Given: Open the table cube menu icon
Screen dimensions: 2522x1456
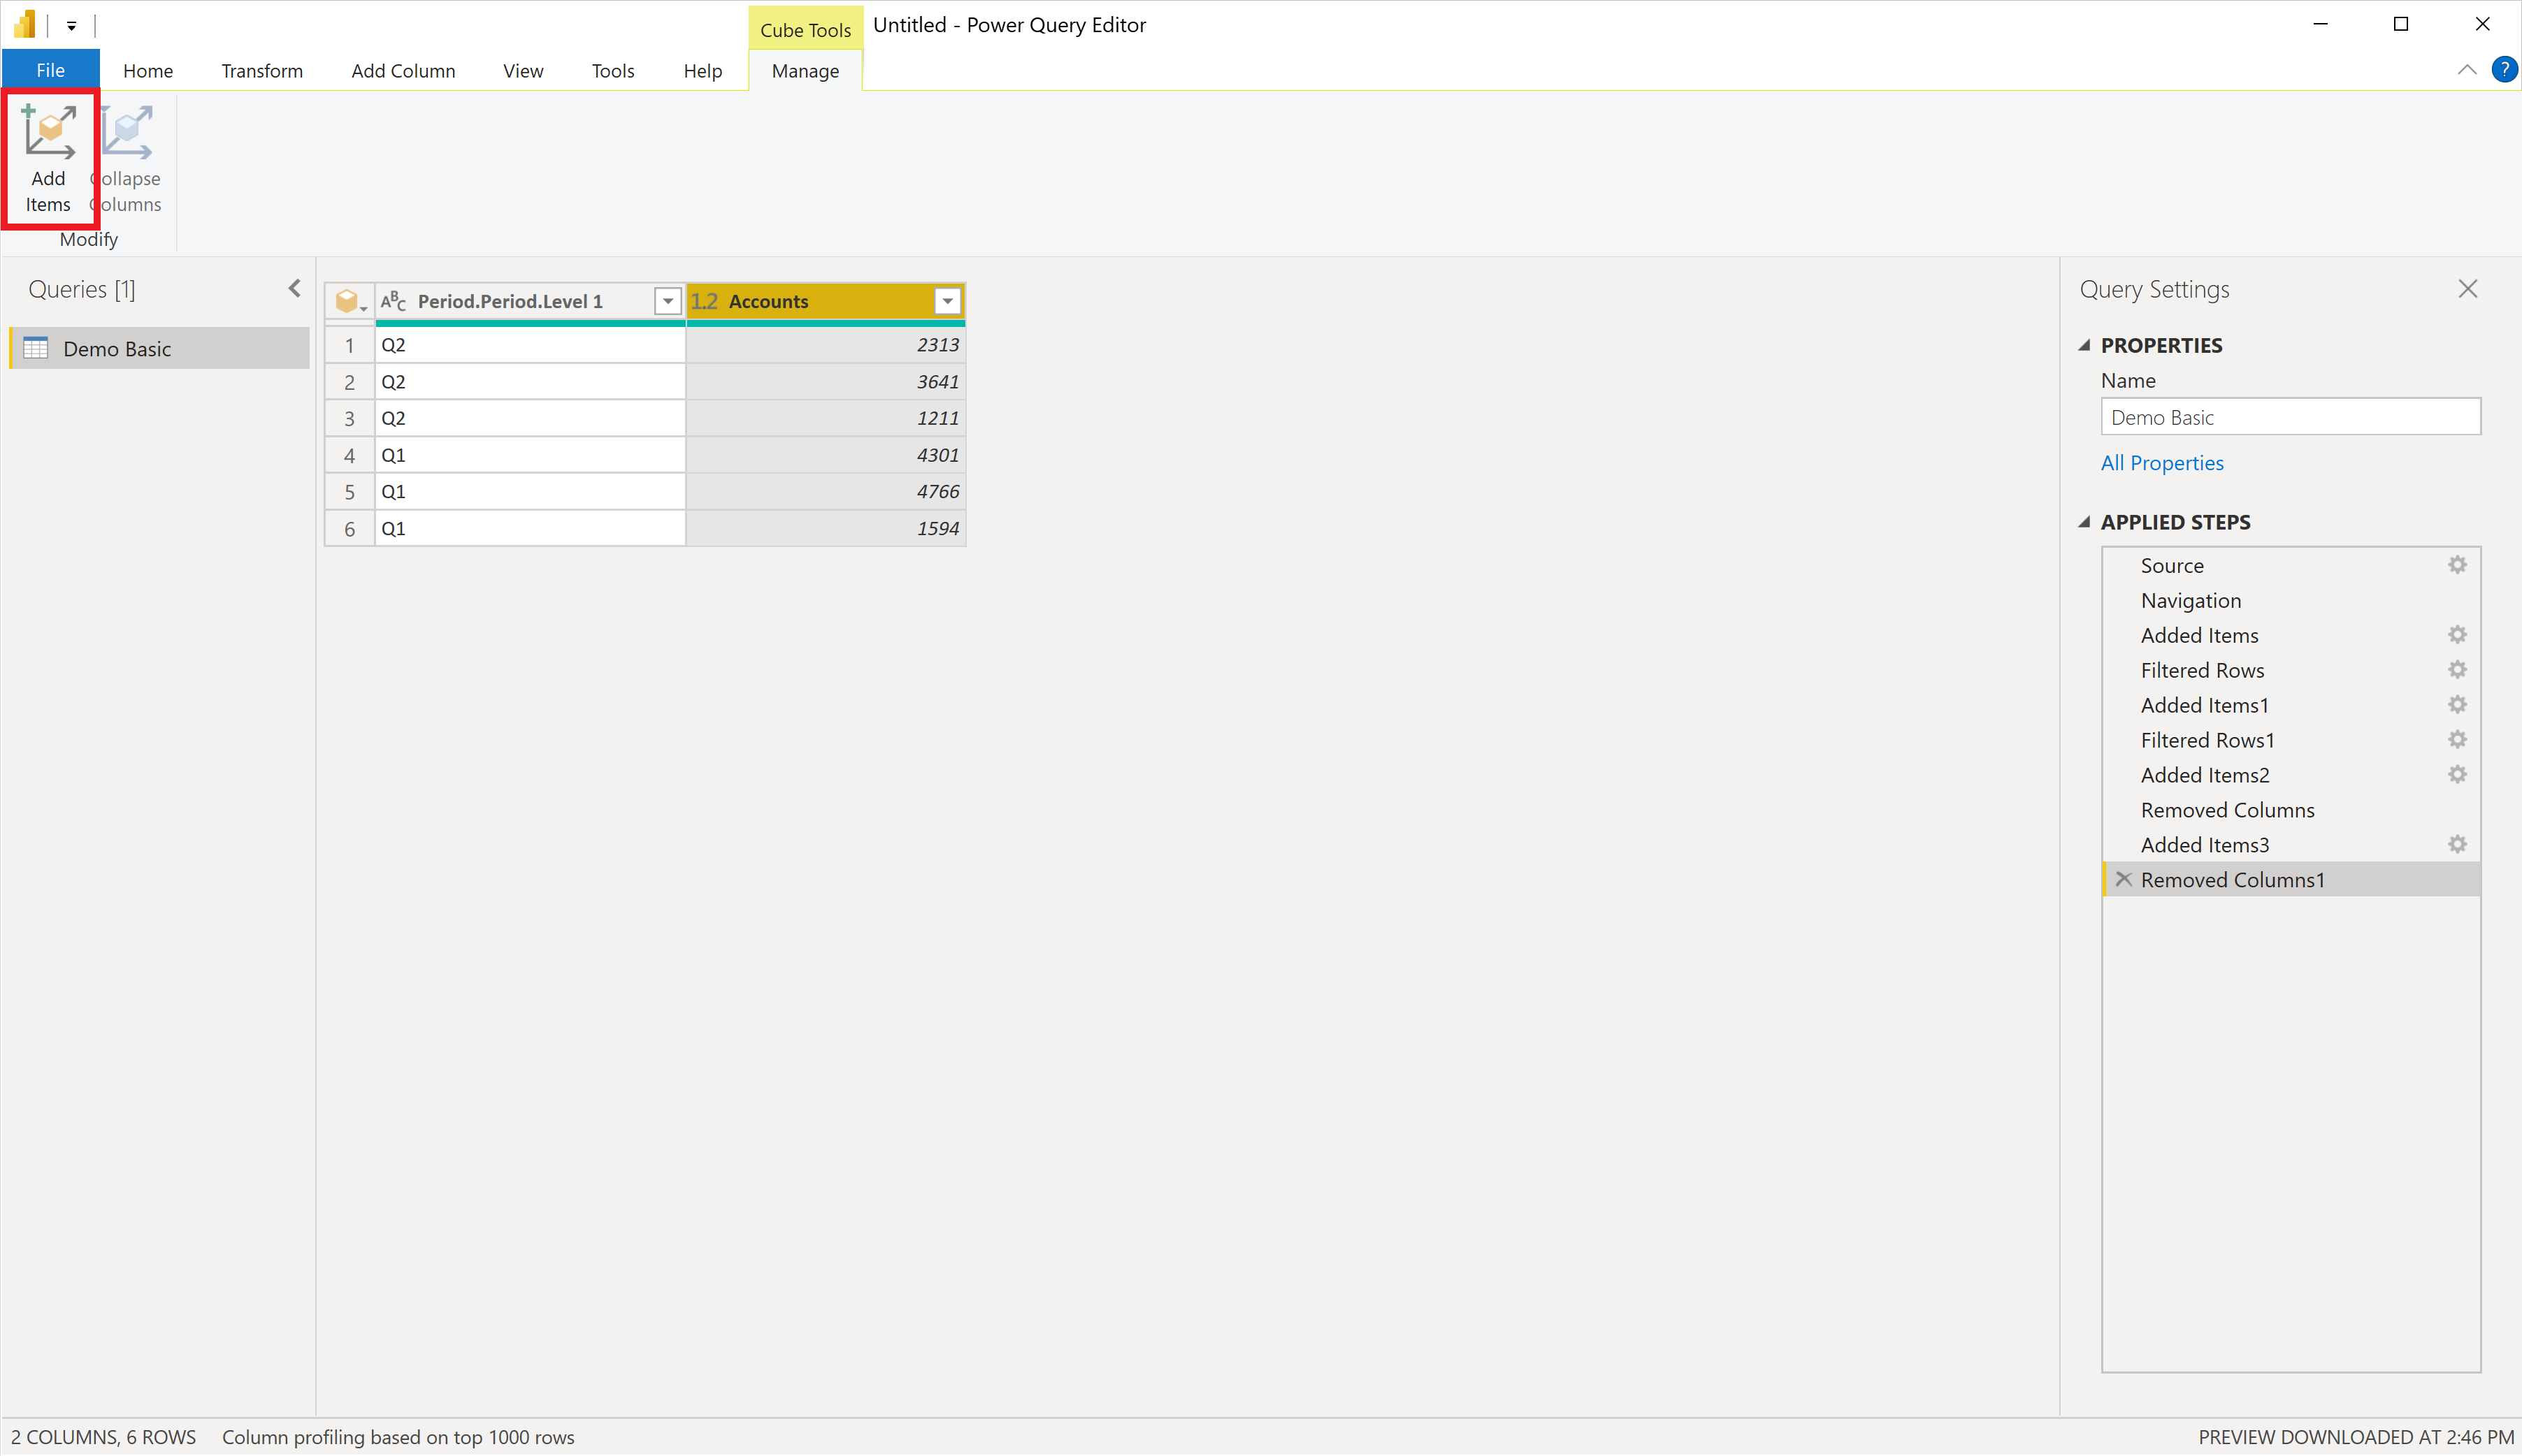Looking at the screenshot, I should point(349,301).
